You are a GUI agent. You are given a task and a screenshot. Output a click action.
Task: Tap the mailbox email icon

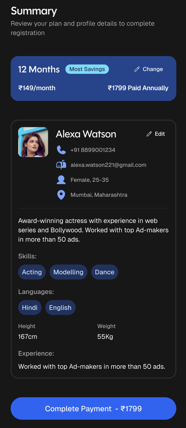(61, 165)
